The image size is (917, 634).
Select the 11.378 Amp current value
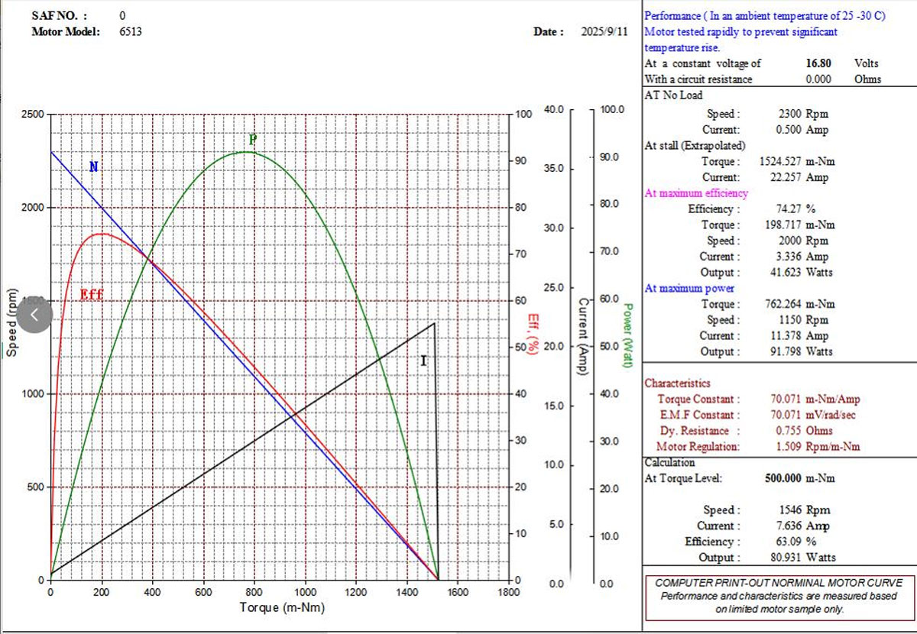(802, 336)
